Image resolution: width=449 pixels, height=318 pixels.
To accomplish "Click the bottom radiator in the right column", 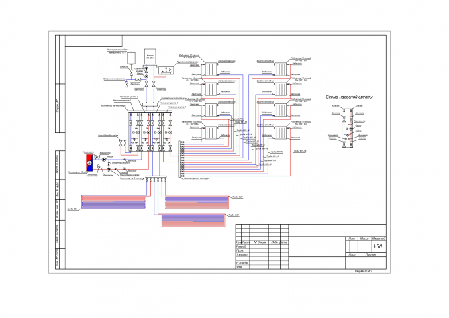I will tap(281, 133).
